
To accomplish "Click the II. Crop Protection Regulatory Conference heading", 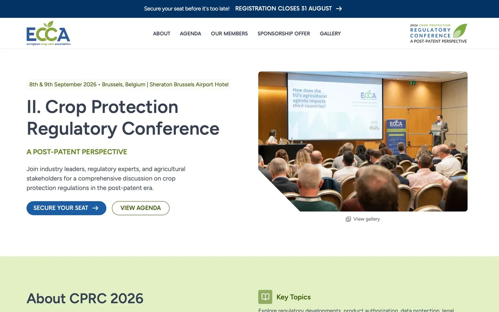I will pyautogui.click(x=123, y=118).
